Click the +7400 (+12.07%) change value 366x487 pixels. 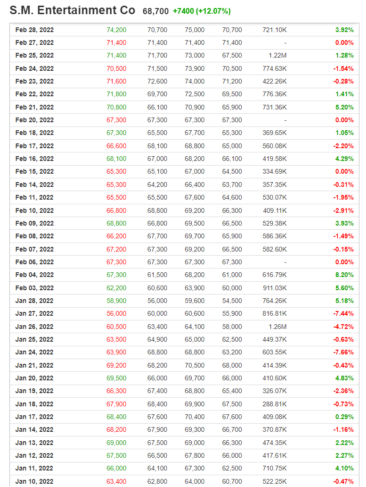(202, 11)
